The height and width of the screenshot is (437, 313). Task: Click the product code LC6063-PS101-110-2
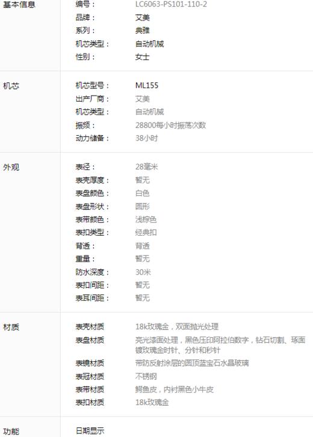tap(171, 4)
